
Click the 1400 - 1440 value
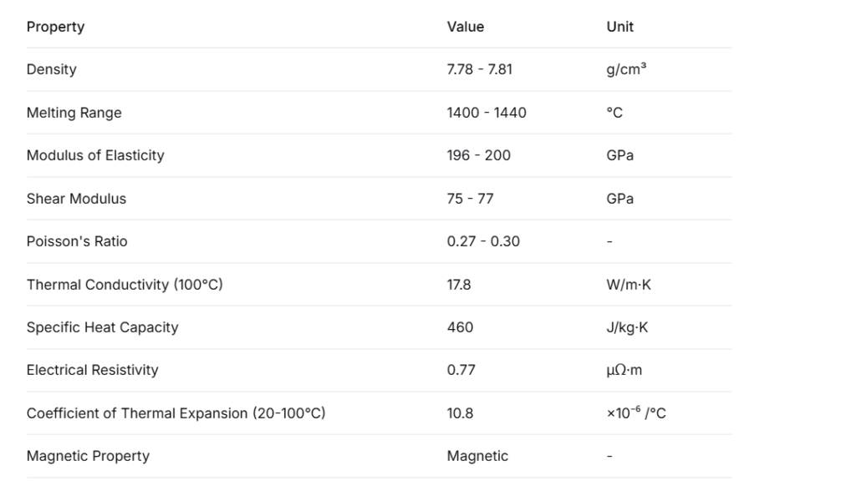[x=487, y=113]
